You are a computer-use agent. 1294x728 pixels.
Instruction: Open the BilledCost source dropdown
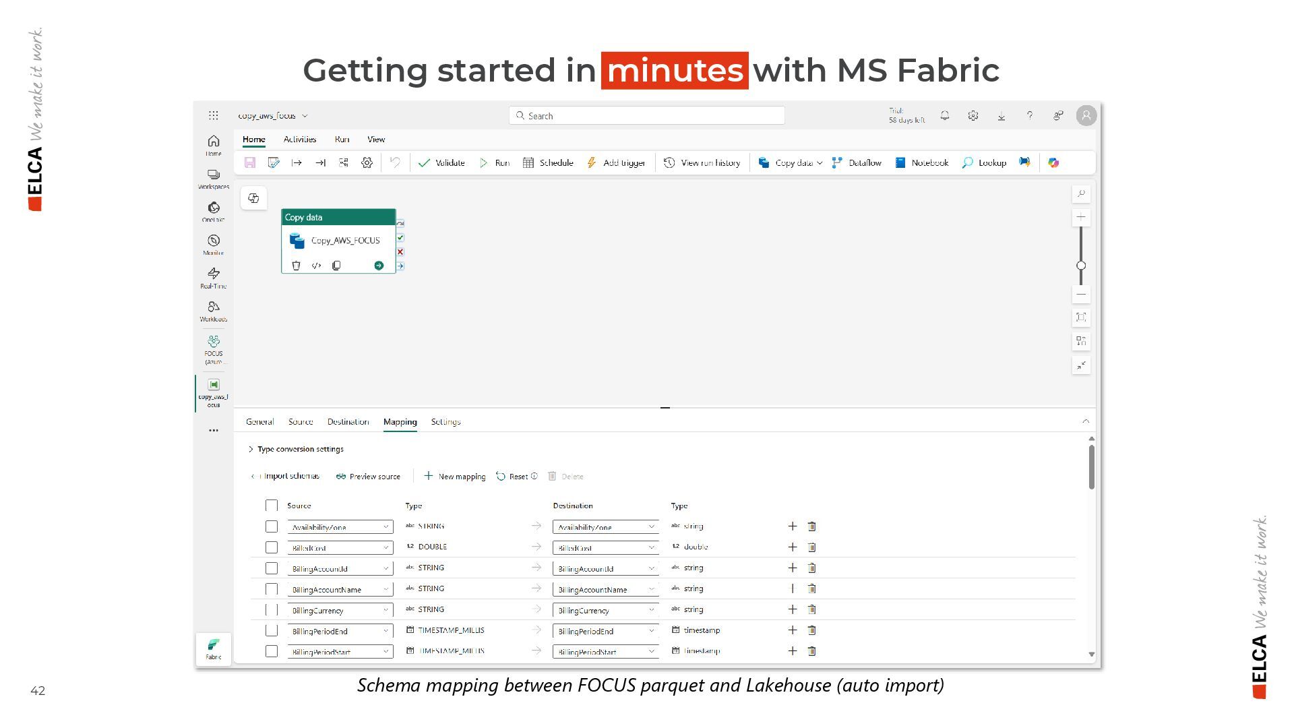point(386,548)
